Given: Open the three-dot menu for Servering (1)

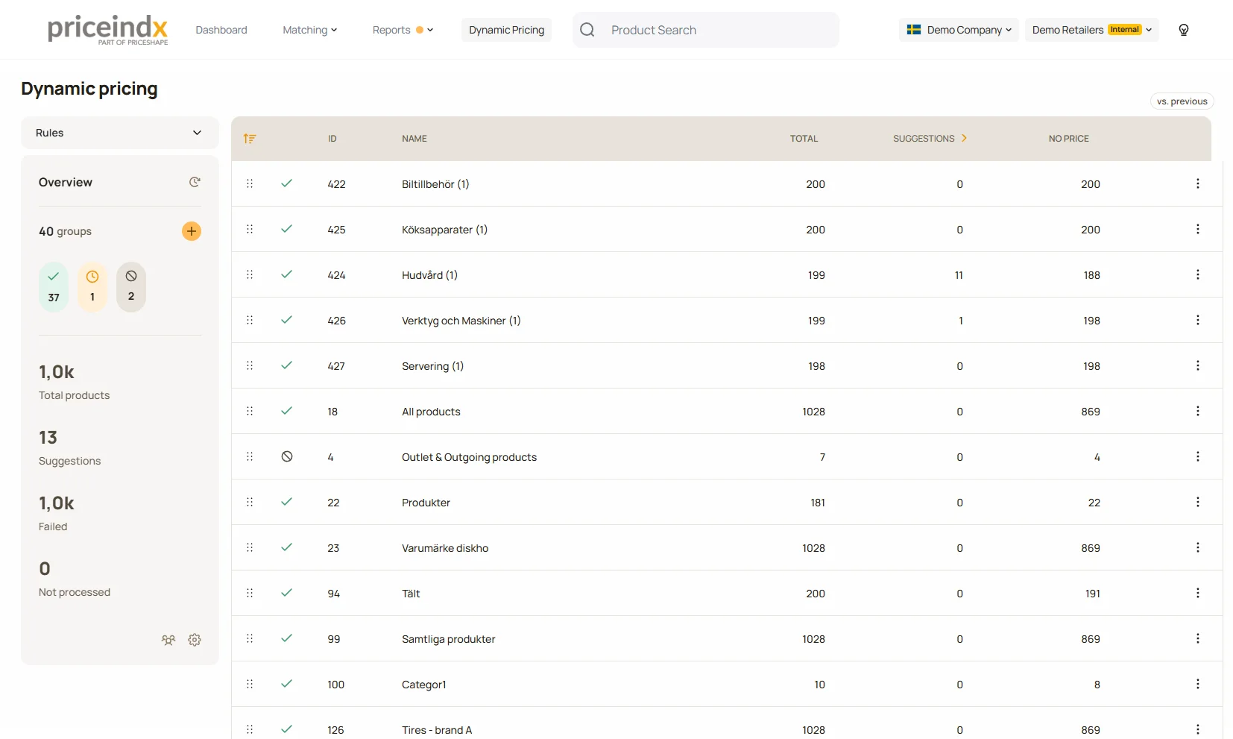Looking at the screenshot, I should coord(1198,365).
